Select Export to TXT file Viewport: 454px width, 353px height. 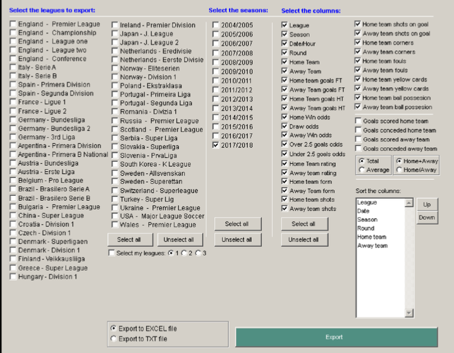pos(114,338)
